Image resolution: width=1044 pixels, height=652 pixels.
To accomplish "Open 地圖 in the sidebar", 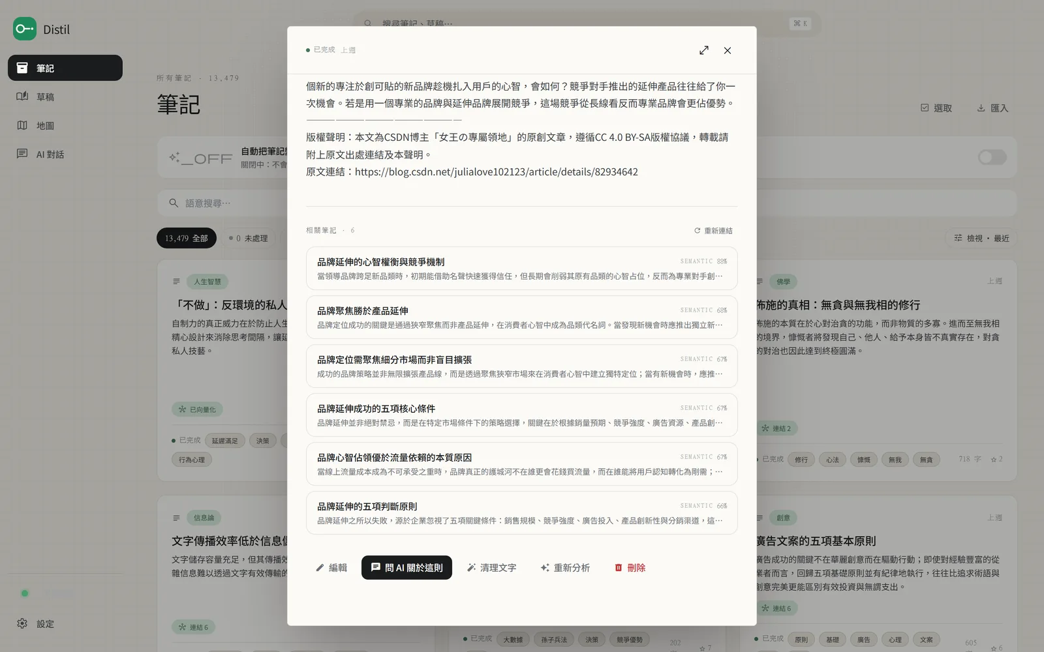I will [x=65, y=125].
